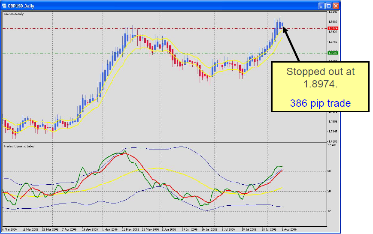The image size is (373, 234).
Task: Click the 2 Jun 2006 date label
Action: tap(170, 229)
